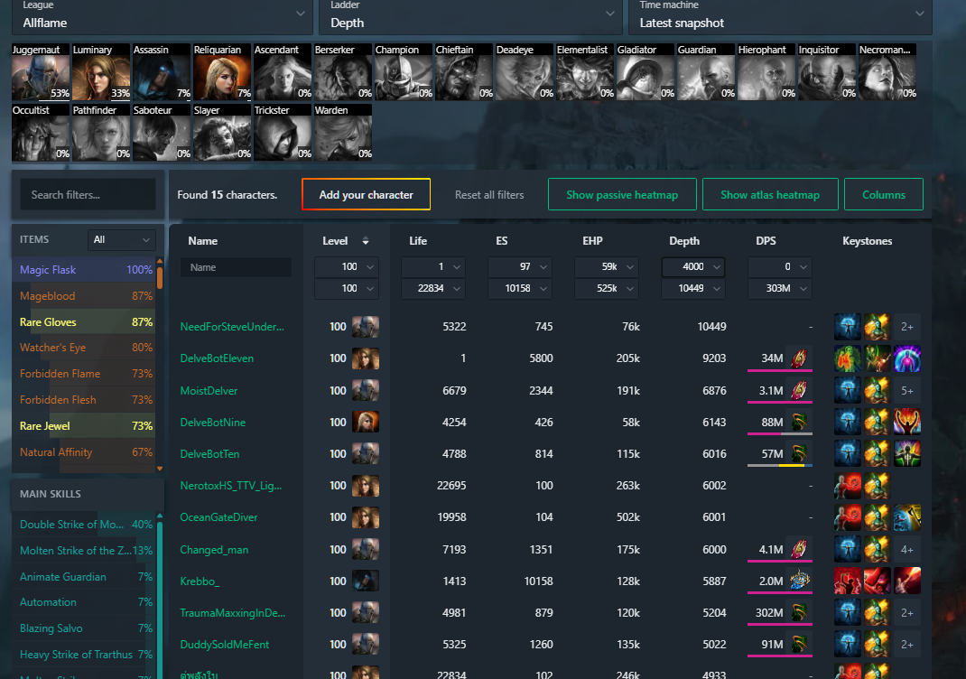Open the Columns button
The width and height of the screenshot is (966, 679).
[x=884, y=194]
